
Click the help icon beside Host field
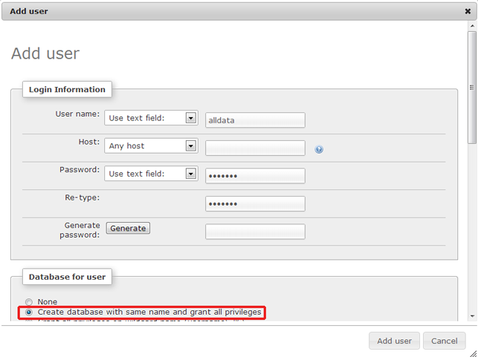[319, 149]
